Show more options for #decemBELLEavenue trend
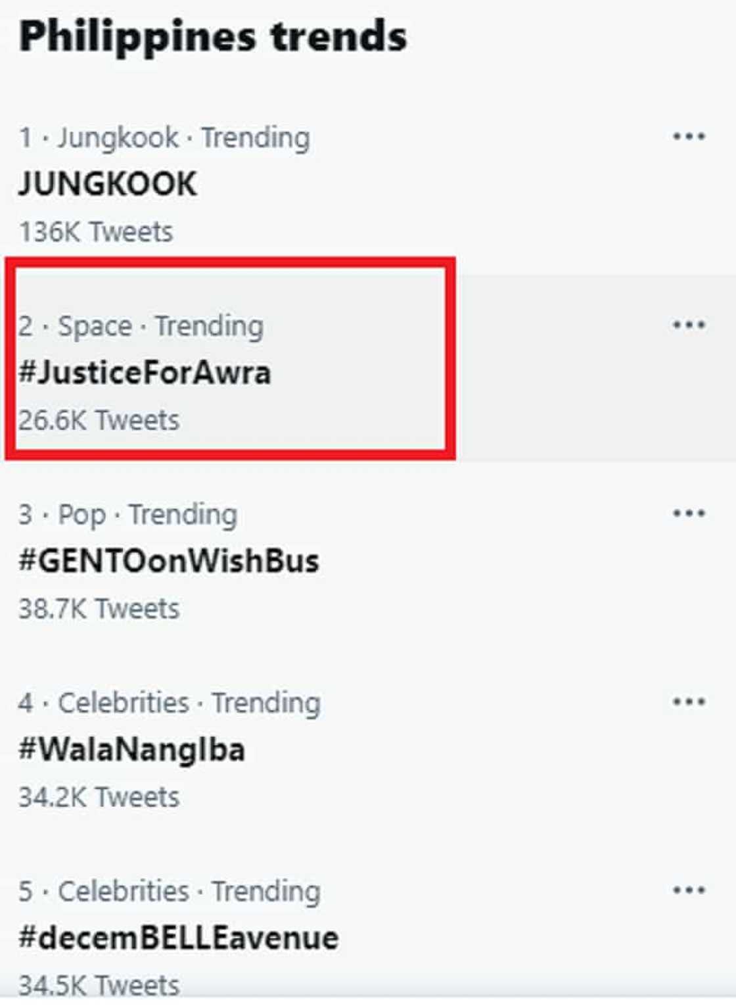Screen dimensions: 736x1008 point(689,890)
